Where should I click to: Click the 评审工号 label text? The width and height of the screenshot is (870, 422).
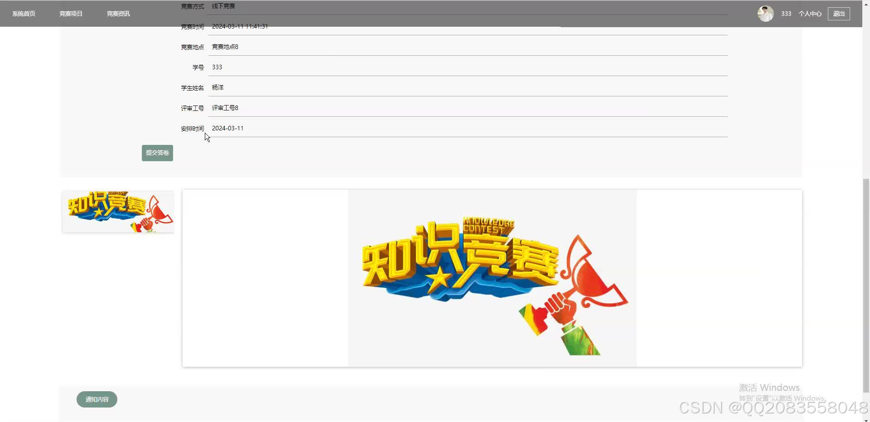192,108
